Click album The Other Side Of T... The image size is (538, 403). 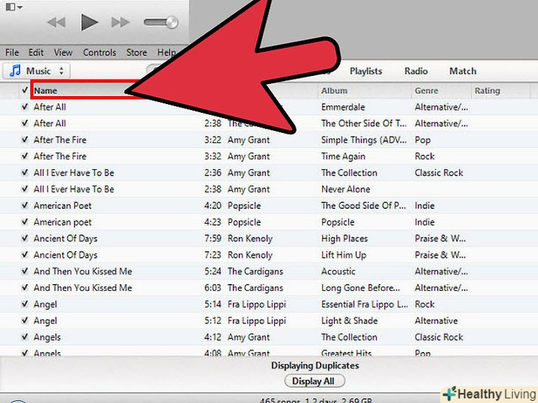click(x=364, y=124)
